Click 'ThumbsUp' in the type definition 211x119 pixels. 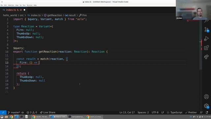click(23, 34)
